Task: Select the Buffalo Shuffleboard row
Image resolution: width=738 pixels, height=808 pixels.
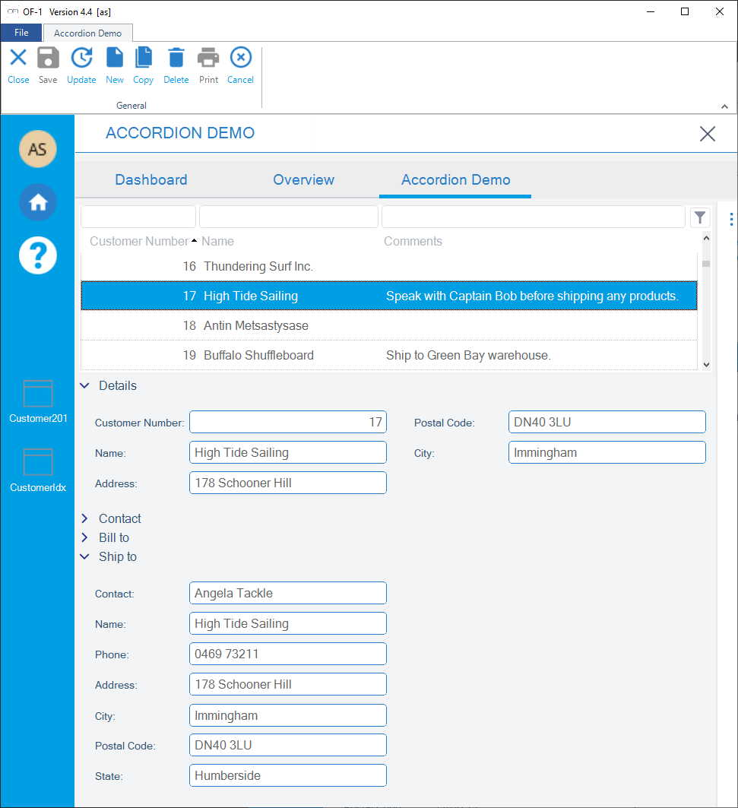Action: (x=389, y=355)
